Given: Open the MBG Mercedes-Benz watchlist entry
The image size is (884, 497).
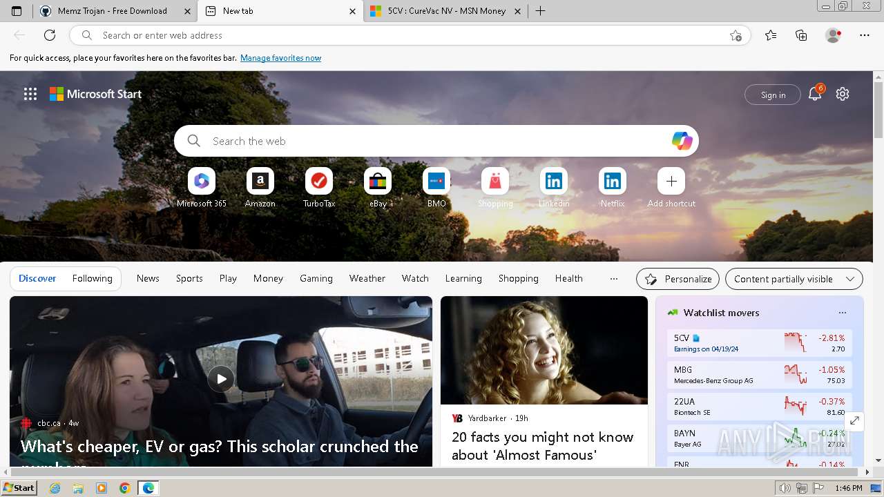Looking at the screenshot, I should [x=759, y=375].
